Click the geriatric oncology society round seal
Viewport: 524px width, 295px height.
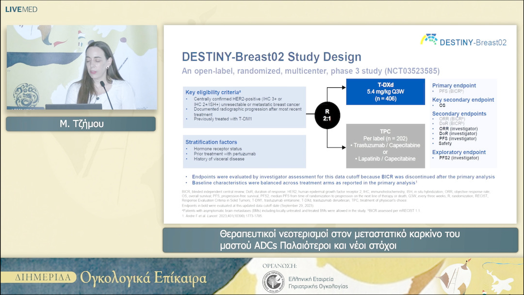pos(272,282)
